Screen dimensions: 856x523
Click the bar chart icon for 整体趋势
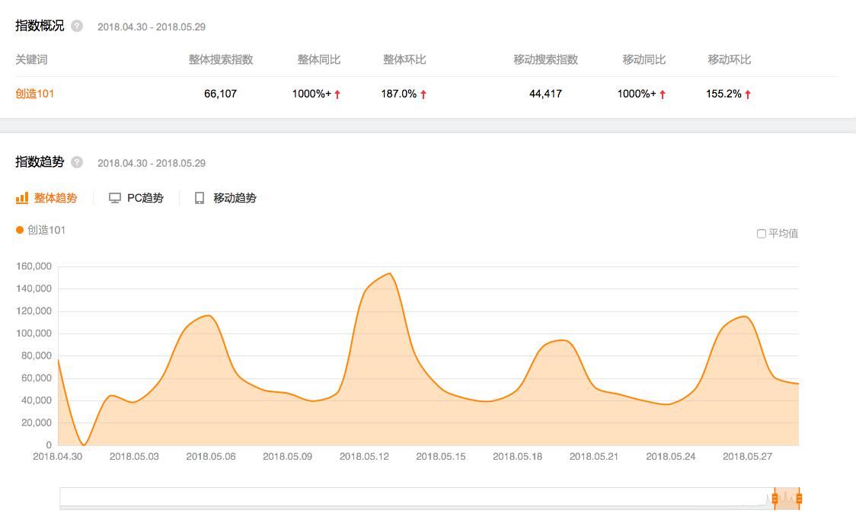(x=22, y=198)
